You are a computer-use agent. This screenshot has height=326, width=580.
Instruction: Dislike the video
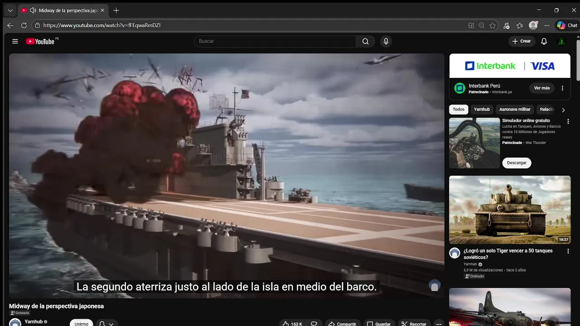point(314,324)
